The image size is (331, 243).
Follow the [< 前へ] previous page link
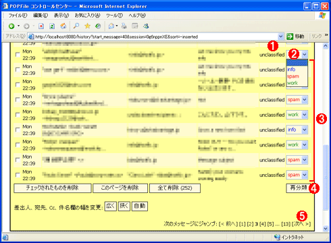pyautogui.click(x=228, y=224)
